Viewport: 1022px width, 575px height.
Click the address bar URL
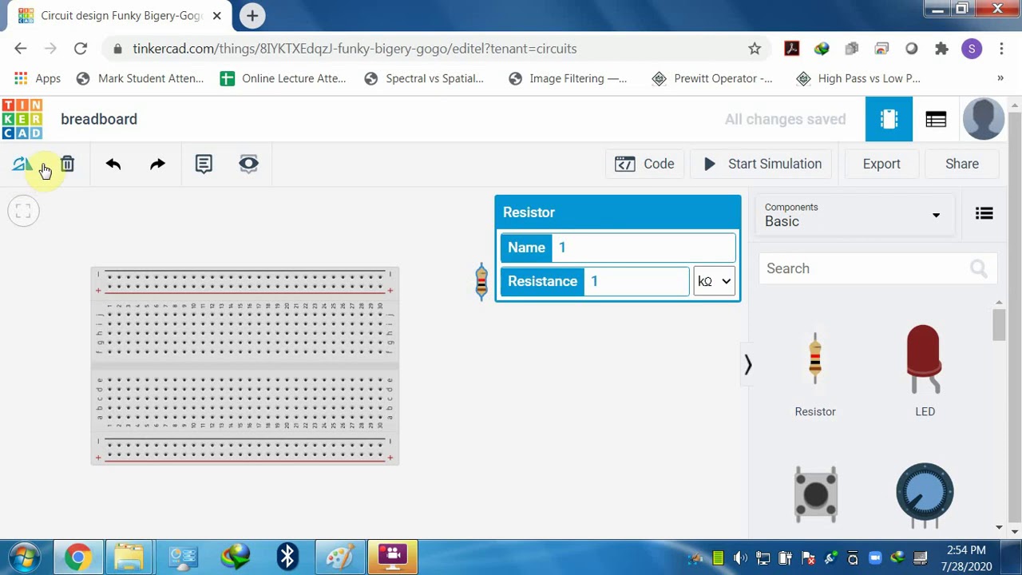click(355, 49)
